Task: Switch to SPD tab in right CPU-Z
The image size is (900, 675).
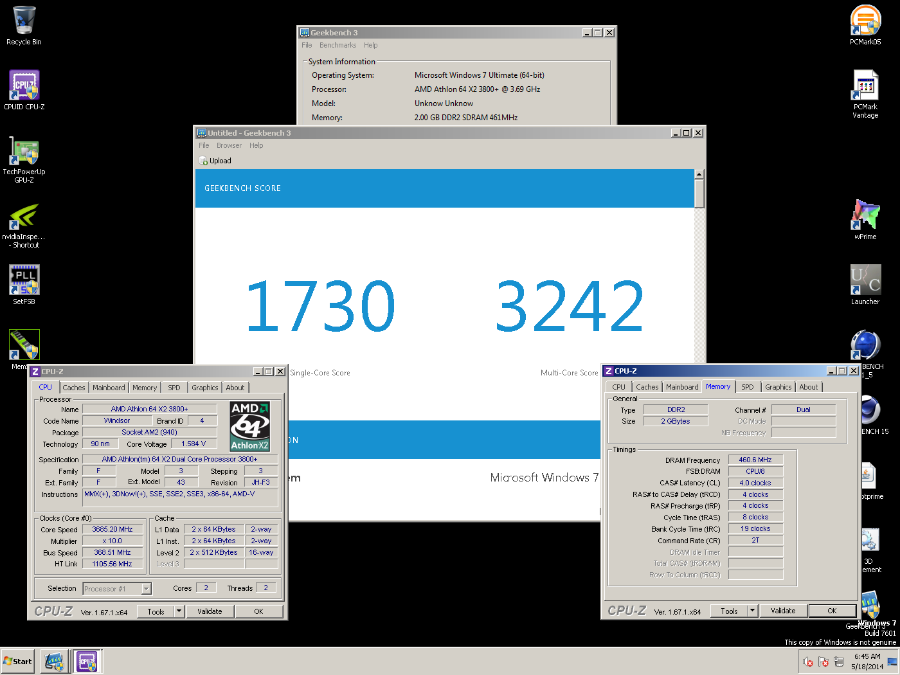Action: (x=748, y=387)
